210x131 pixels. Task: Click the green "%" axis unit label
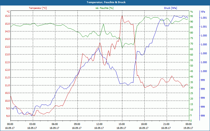tap(192, 12)
